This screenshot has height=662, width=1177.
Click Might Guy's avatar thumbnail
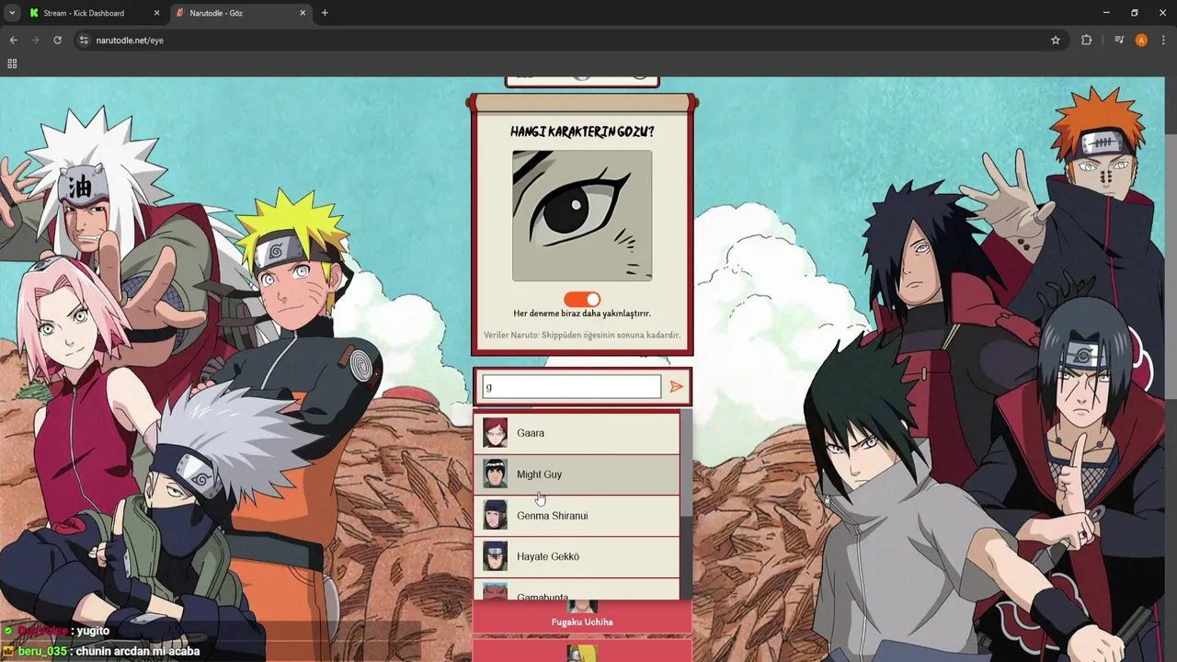(x=495, y=474)
